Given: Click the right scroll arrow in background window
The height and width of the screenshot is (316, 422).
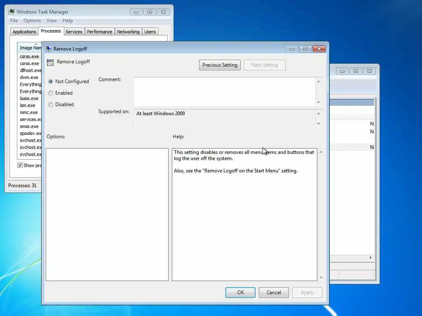Looking at the screenshot, I should (x=370, y=258).
